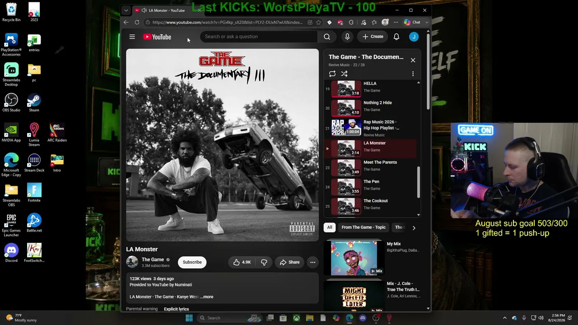Mute the LA Monster browser tab audio

click(x=144, y=10)
